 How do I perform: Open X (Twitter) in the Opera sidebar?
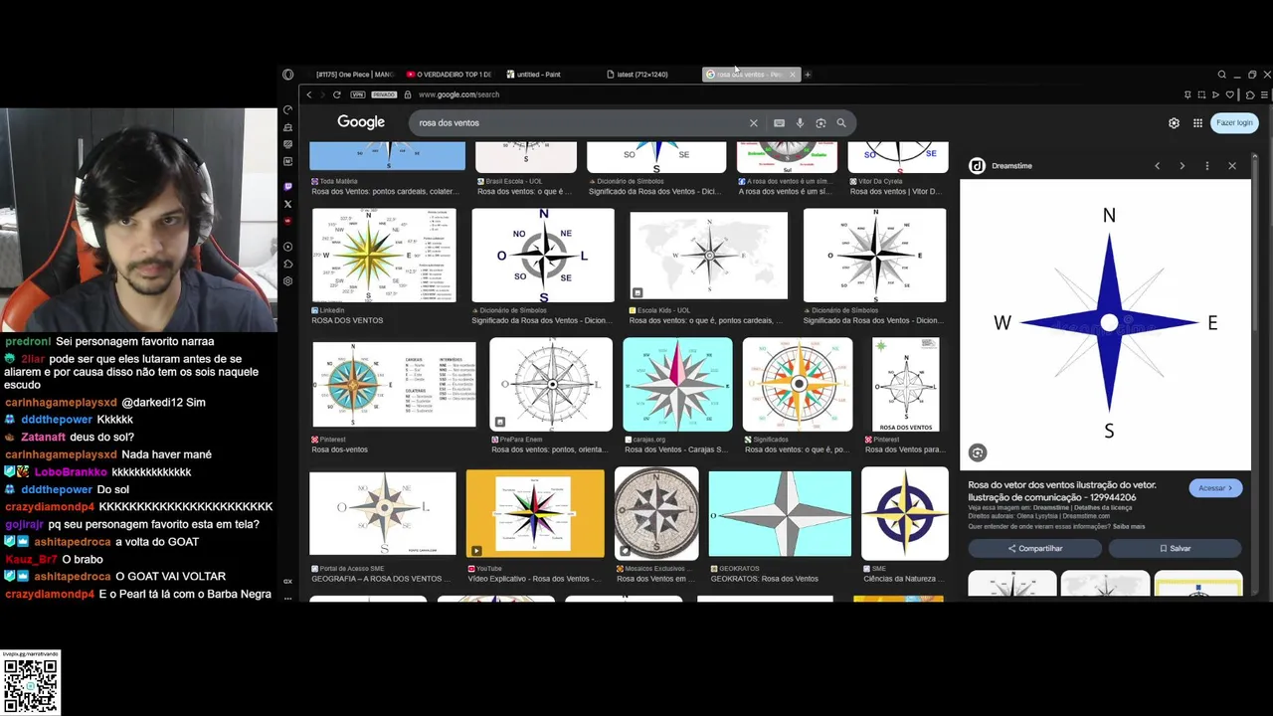point(287,205)
